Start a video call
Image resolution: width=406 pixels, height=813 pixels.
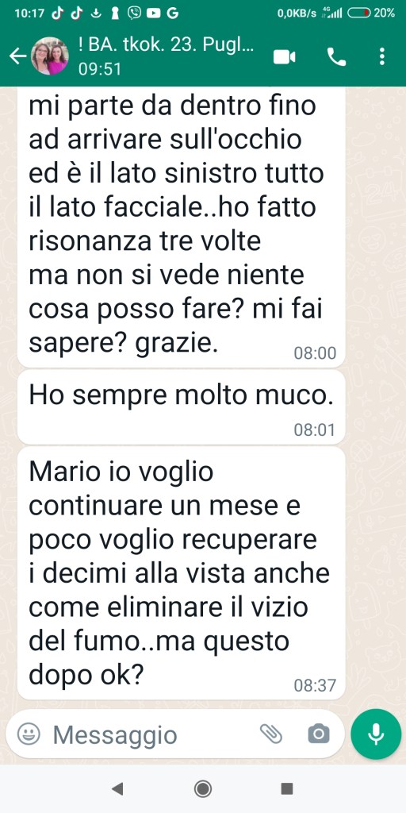click(x=285, y=57)
